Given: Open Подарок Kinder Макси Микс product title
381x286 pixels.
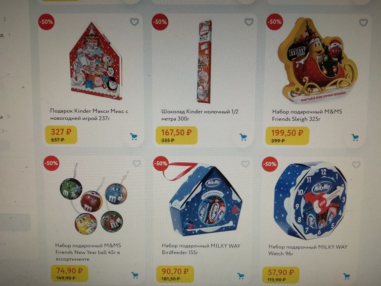Looking at the screenshot, I should coord(89,114).
